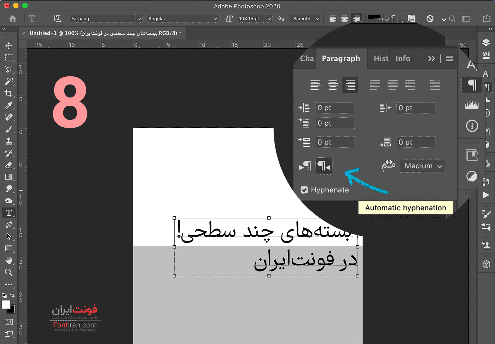Select the Zoom tool
The image size is (495, 344).
click(x=9, y=272)
